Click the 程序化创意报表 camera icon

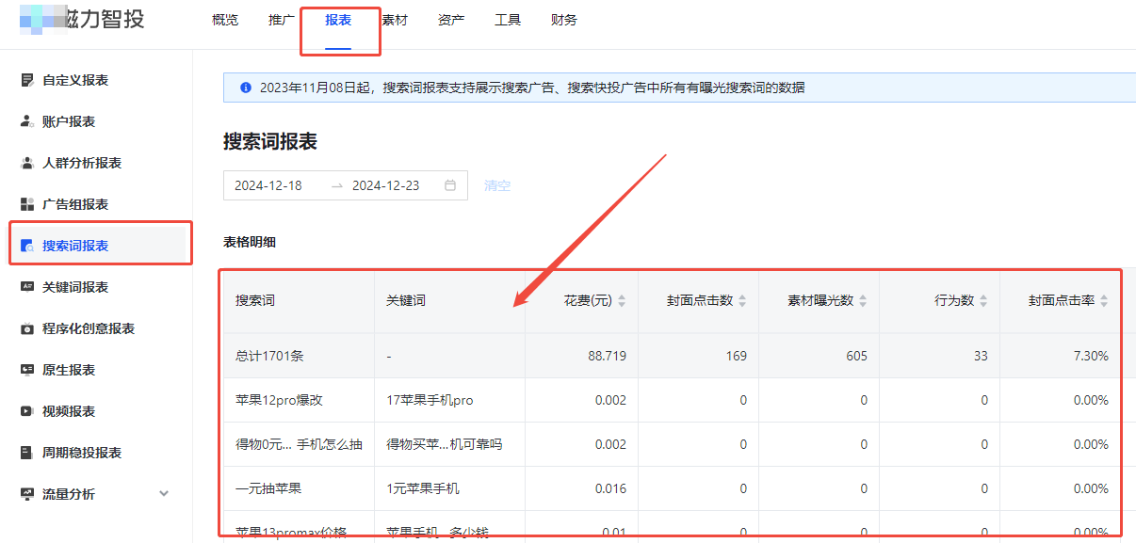[x=28, y=327]
